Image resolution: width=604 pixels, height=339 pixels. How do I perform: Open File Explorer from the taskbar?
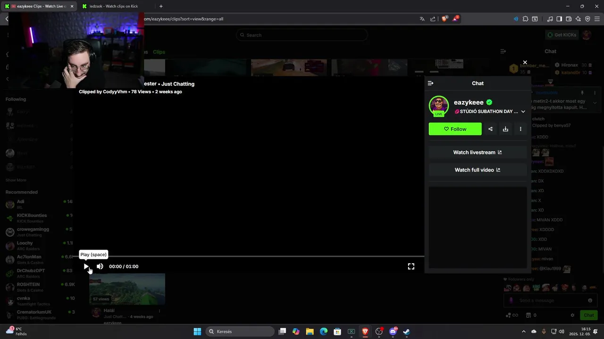pos(310,331)
